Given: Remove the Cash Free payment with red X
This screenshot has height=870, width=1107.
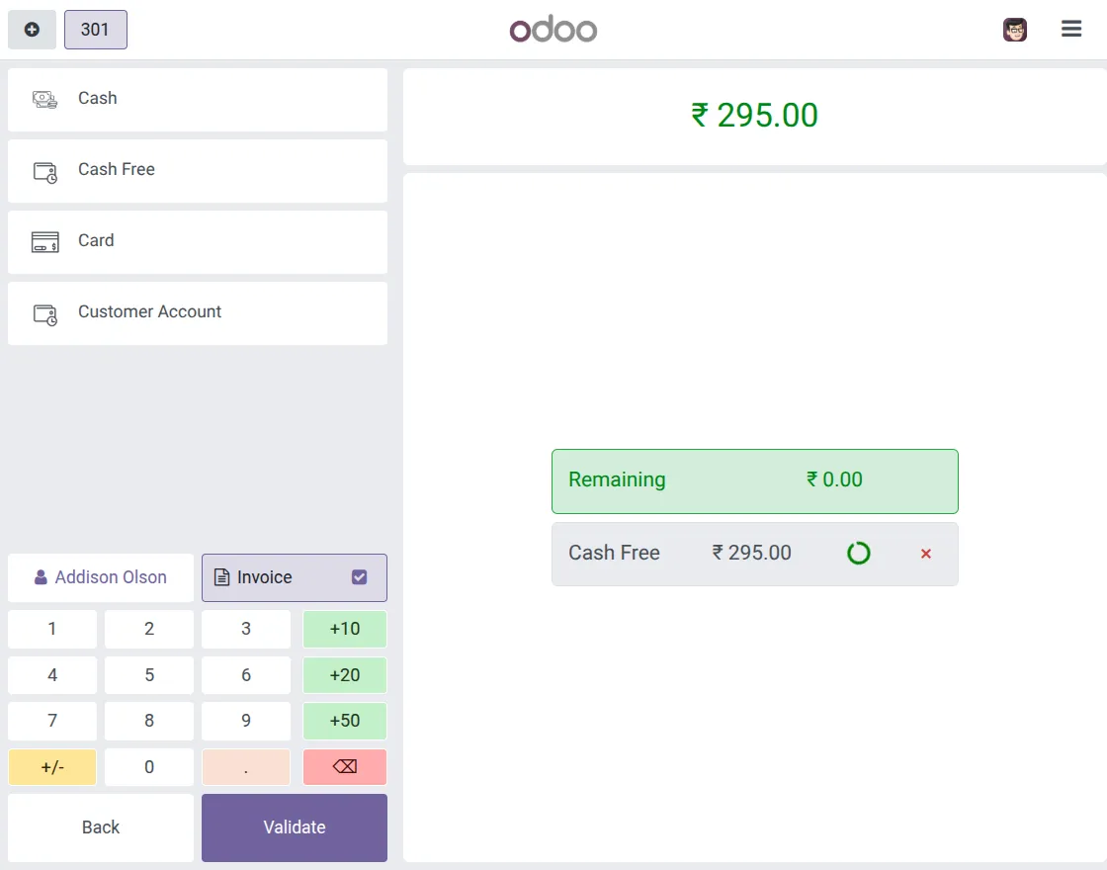Looking at the screenshot, I should 925,554.
